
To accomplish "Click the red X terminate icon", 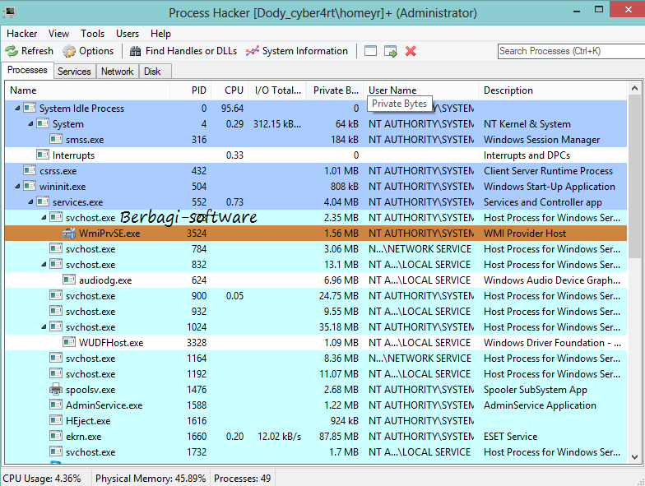I will 411,51.
